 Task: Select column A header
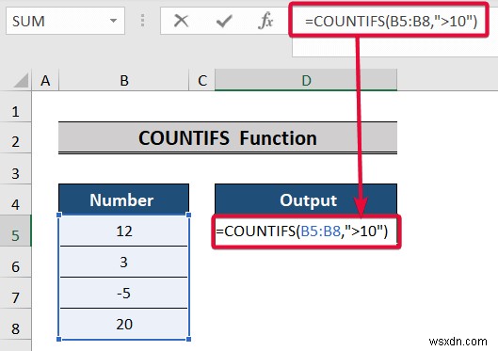(45, 80)
